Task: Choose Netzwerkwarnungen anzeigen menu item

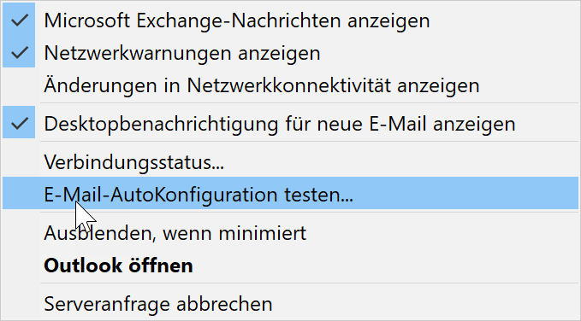Action: pos(291,53)
